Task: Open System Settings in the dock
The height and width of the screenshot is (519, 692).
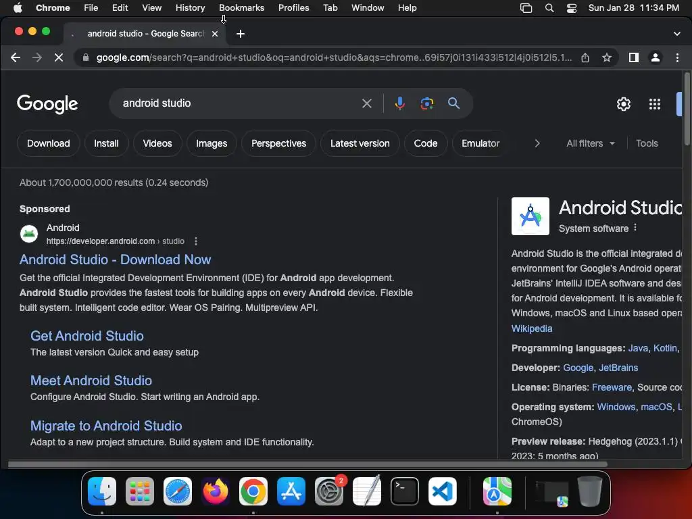Action: click(x=329, y=491)
